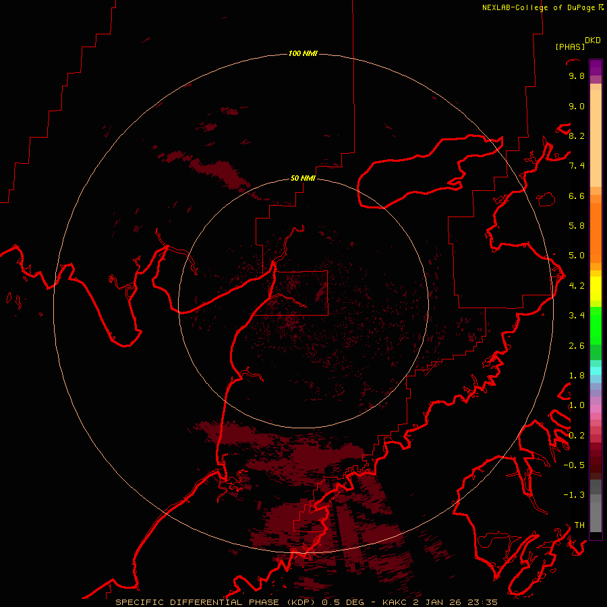
Task: Click the pink segment of the color bar
Action: click(x=596, y=409)
